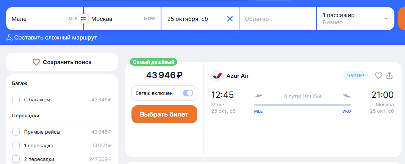Click the Обратно return date field
The height and width of the screenshot is (164, 405).
(x=277, y=19)
